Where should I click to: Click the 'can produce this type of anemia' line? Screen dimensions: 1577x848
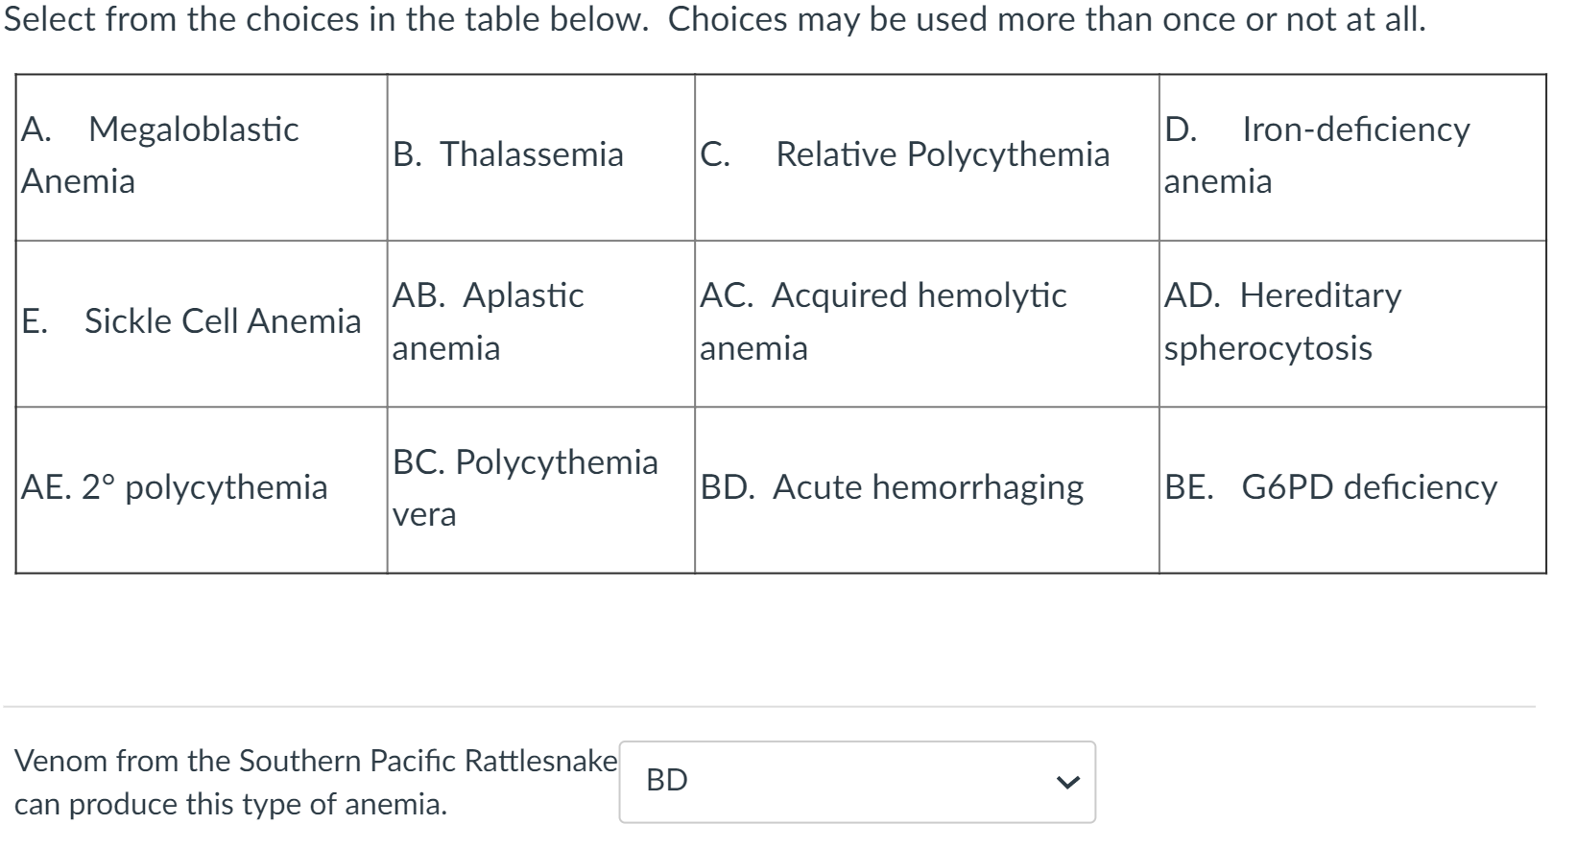coord(230,804)
